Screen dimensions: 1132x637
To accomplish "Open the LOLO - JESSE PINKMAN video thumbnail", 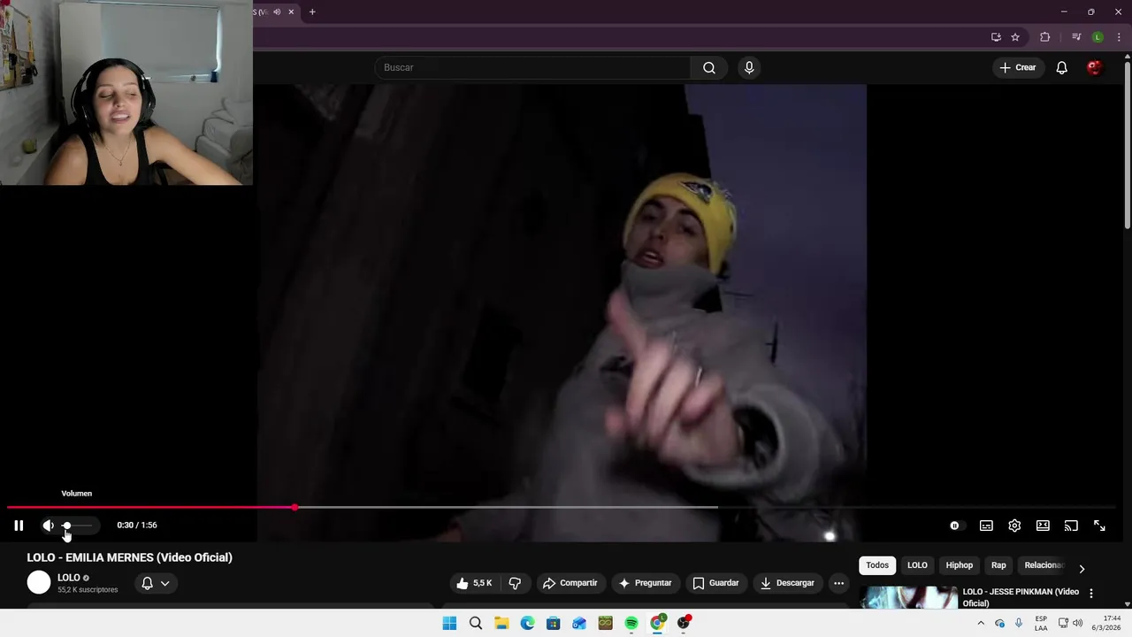I will coord(909,597).
